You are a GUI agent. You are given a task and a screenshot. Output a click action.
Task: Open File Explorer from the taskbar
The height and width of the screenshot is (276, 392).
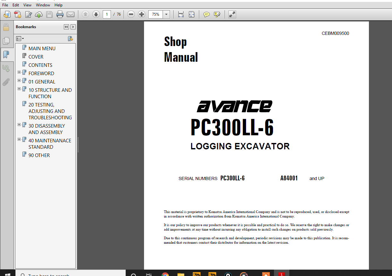181,274
